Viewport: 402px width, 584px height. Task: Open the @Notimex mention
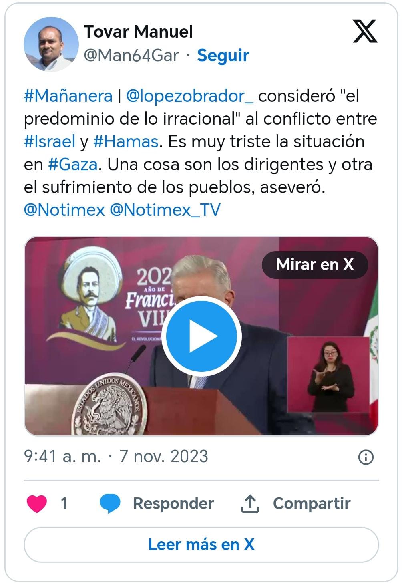[x=64, y=210]
